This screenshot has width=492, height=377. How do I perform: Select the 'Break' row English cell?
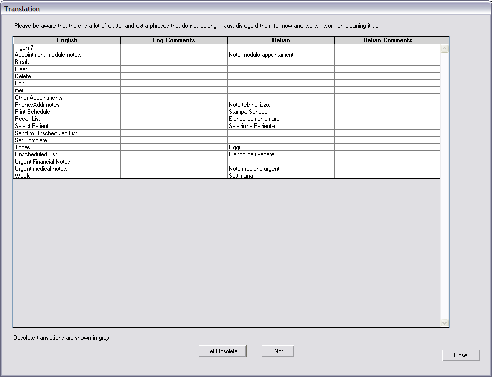point(67,62)
